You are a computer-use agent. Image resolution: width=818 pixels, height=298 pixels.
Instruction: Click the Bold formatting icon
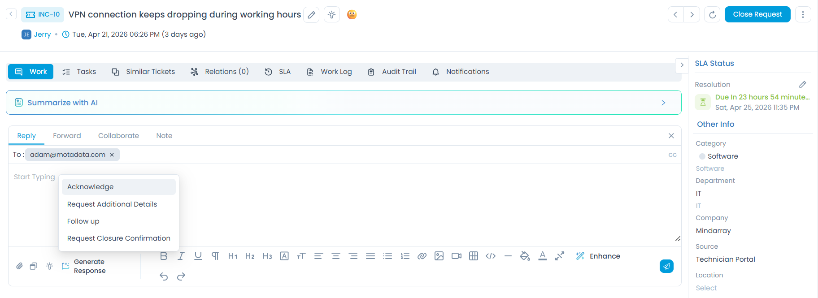(x=164, y=256)
